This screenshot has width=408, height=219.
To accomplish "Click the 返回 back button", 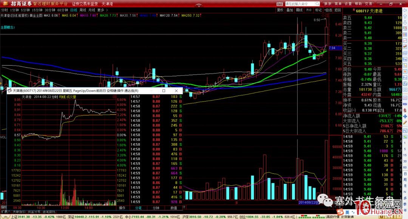I will pos(337,10).
